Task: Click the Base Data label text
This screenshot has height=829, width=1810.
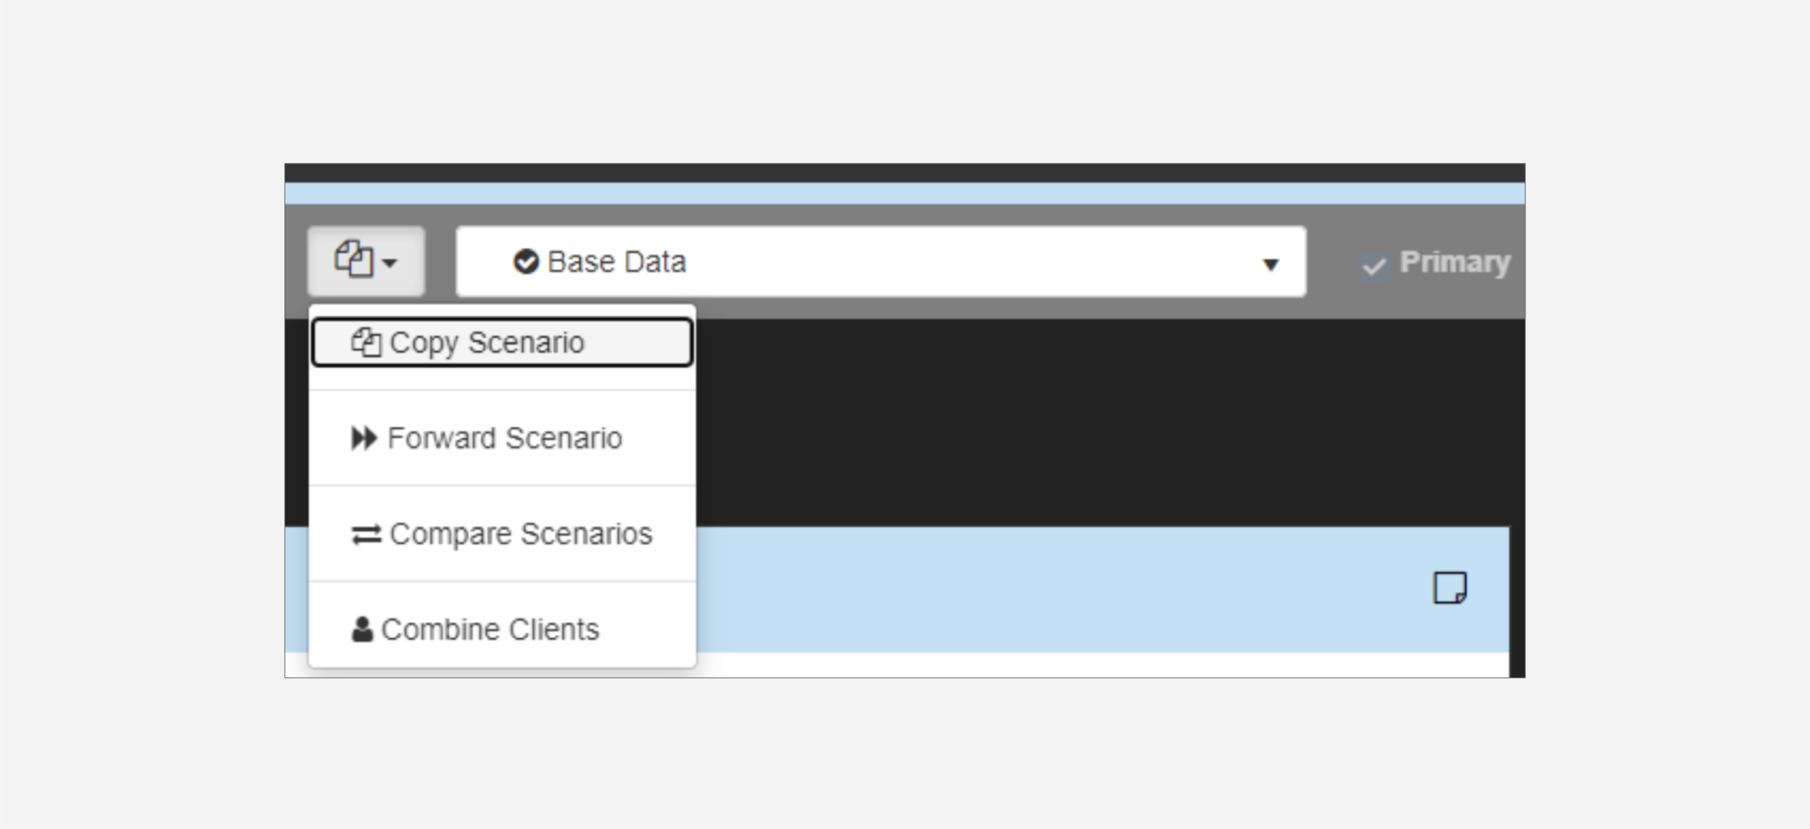Action: click(617, 261)
